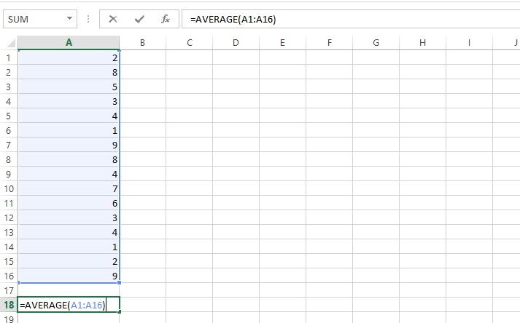Click cell A7 containing value 9
This screenshot has width=520, height=323.
[x=69, y=145]
